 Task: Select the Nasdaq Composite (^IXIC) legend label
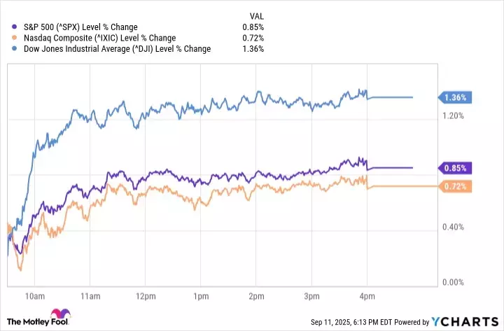(x=85, y=38)
